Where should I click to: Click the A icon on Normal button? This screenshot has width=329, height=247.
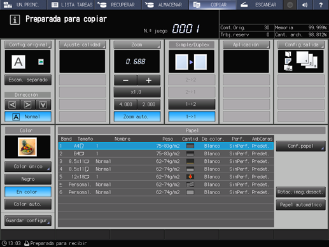click(16, 117)
